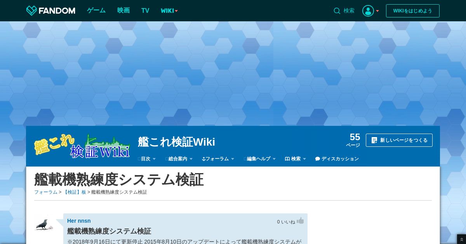
Task: Click the search magnifier icon
Action: pos(337,11)
